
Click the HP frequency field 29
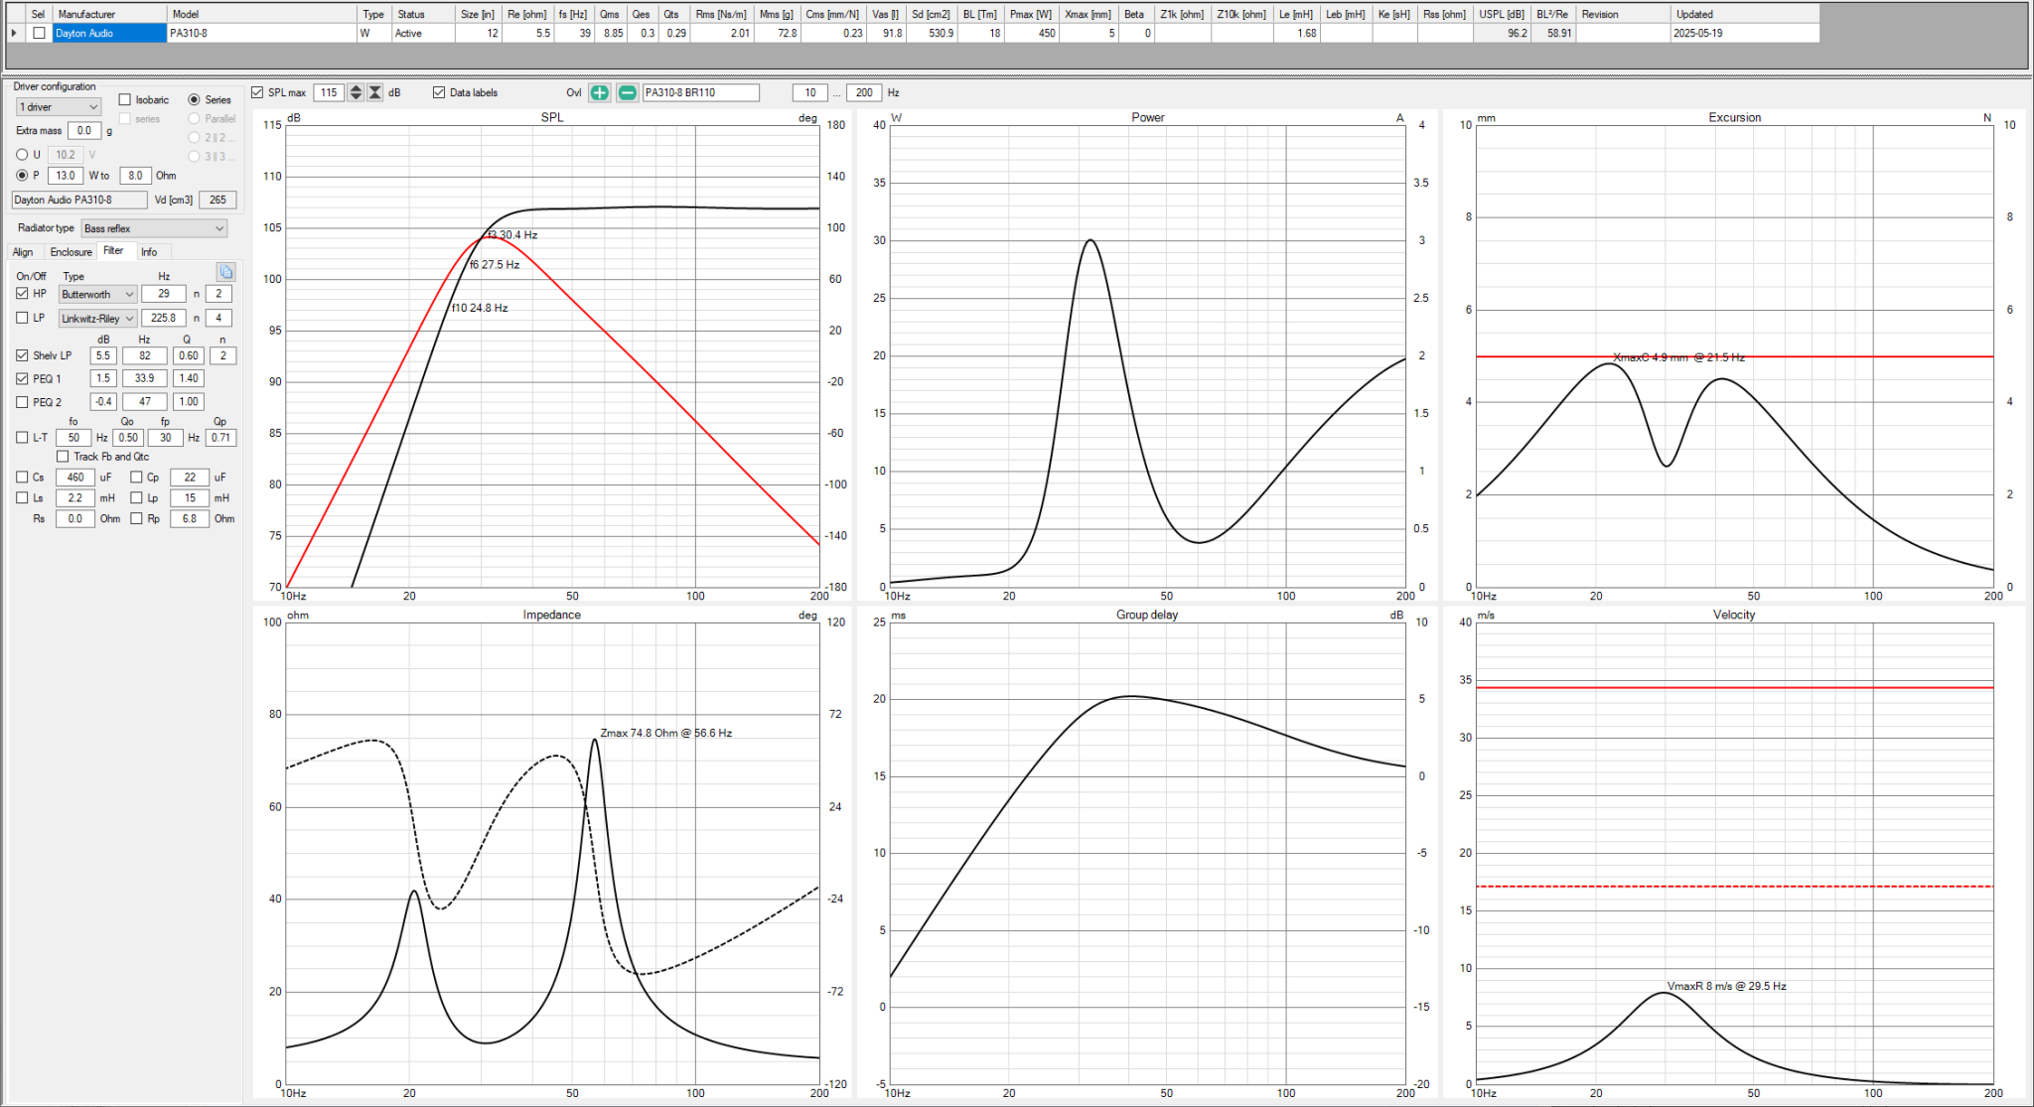(x=164, y=294)
